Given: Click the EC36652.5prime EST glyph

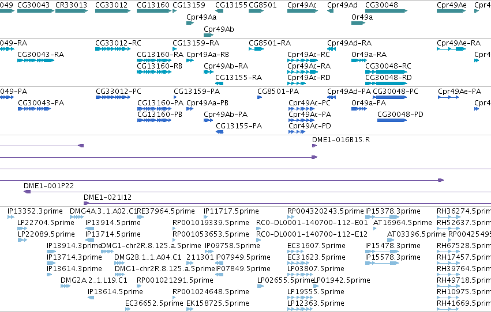Looking at the screenshot, I should [x=128, y=309].
